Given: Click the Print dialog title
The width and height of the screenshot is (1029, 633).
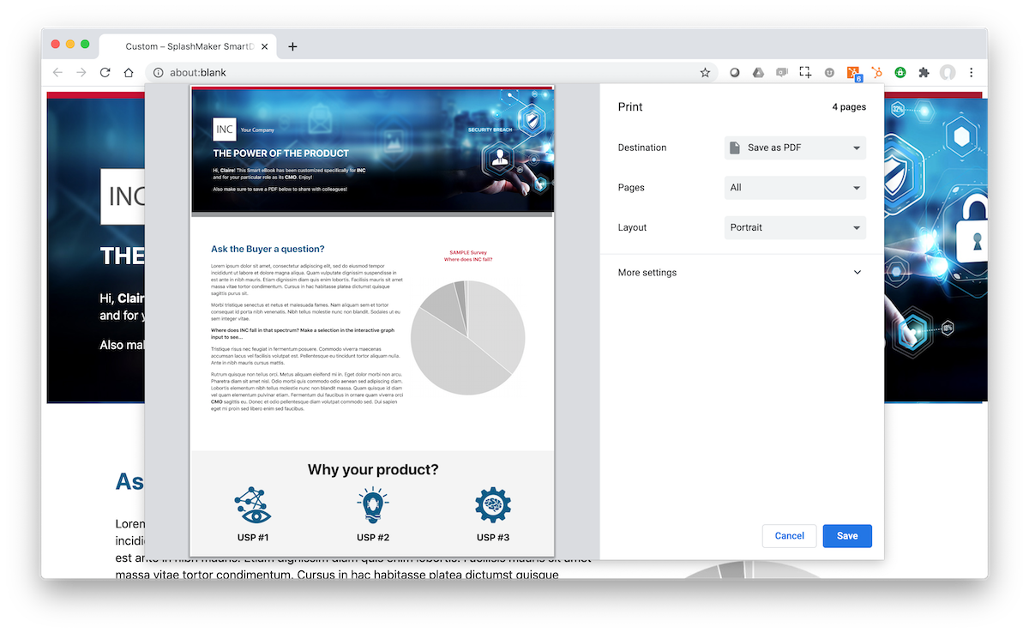Looking at the screenshot, I should [630, 107].
